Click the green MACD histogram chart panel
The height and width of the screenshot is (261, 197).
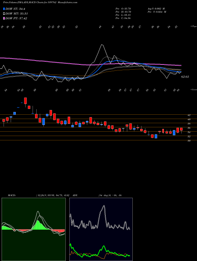tap(33, 229)
